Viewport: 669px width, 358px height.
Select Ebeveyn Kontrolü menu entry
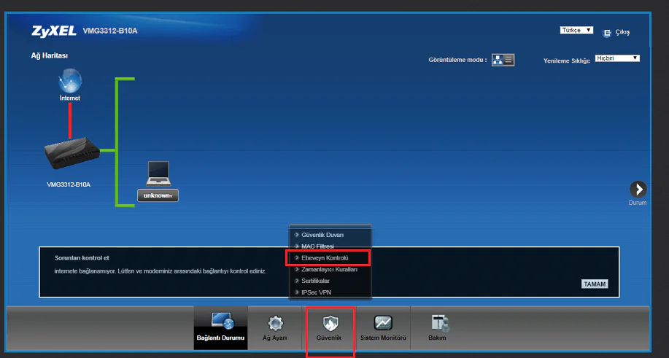pos(325,258)
